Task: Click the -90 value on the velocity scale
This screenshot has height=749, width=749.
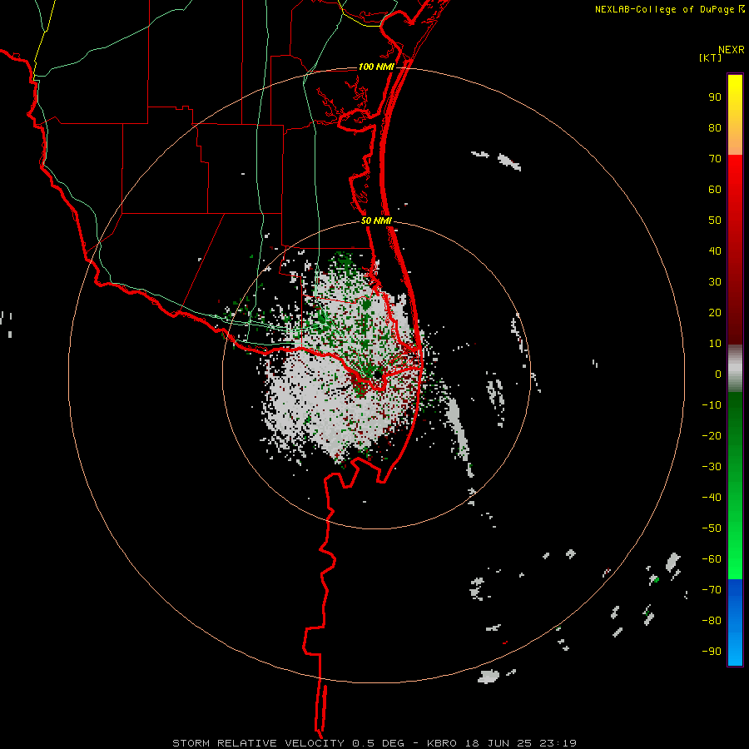Action: (712, 652)
